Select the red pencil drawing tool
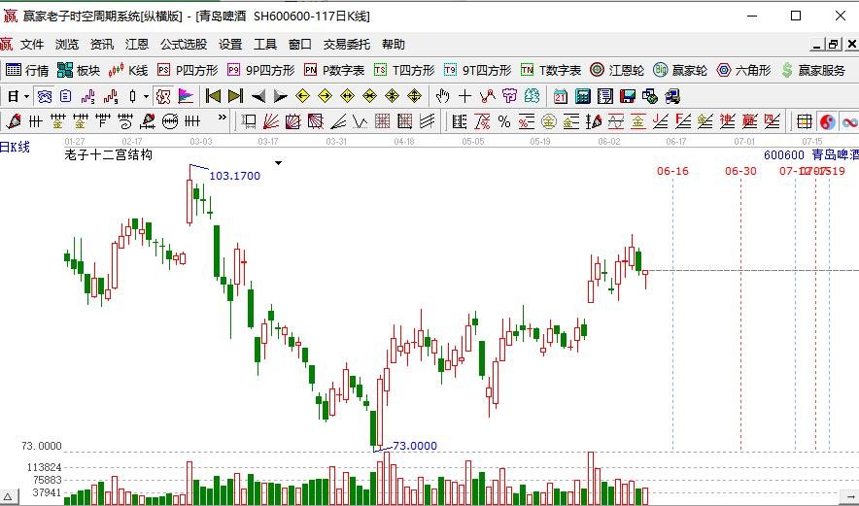Viewport: 859px width, 506px height. (x=14, y=121)
